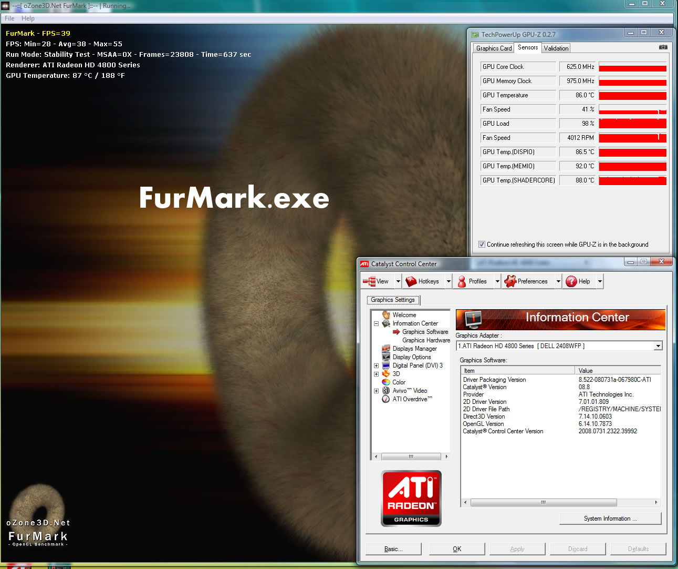The image size is (678, 569).
Task: Click the tree panel horizontal scrollbar
Action: (411, 456)
